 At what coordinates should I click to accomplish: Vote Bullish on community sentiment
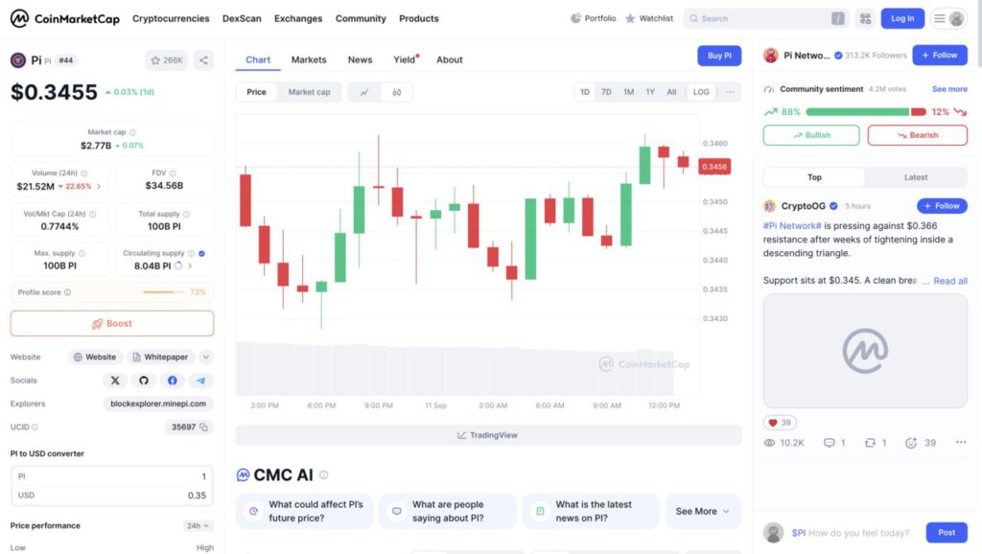pyautogui.click(x=811, y=135)
